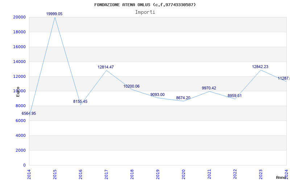Click y-axis tick 20000

click(x=19, y=17)
